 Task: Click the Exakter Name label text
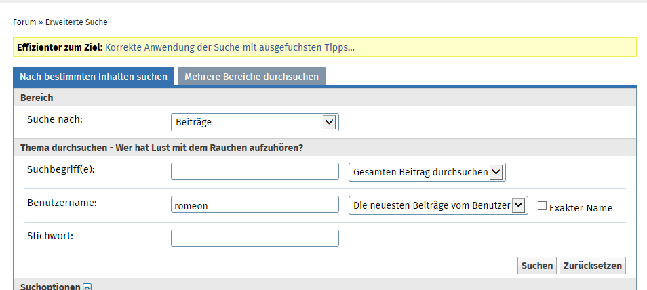point(581,208)
